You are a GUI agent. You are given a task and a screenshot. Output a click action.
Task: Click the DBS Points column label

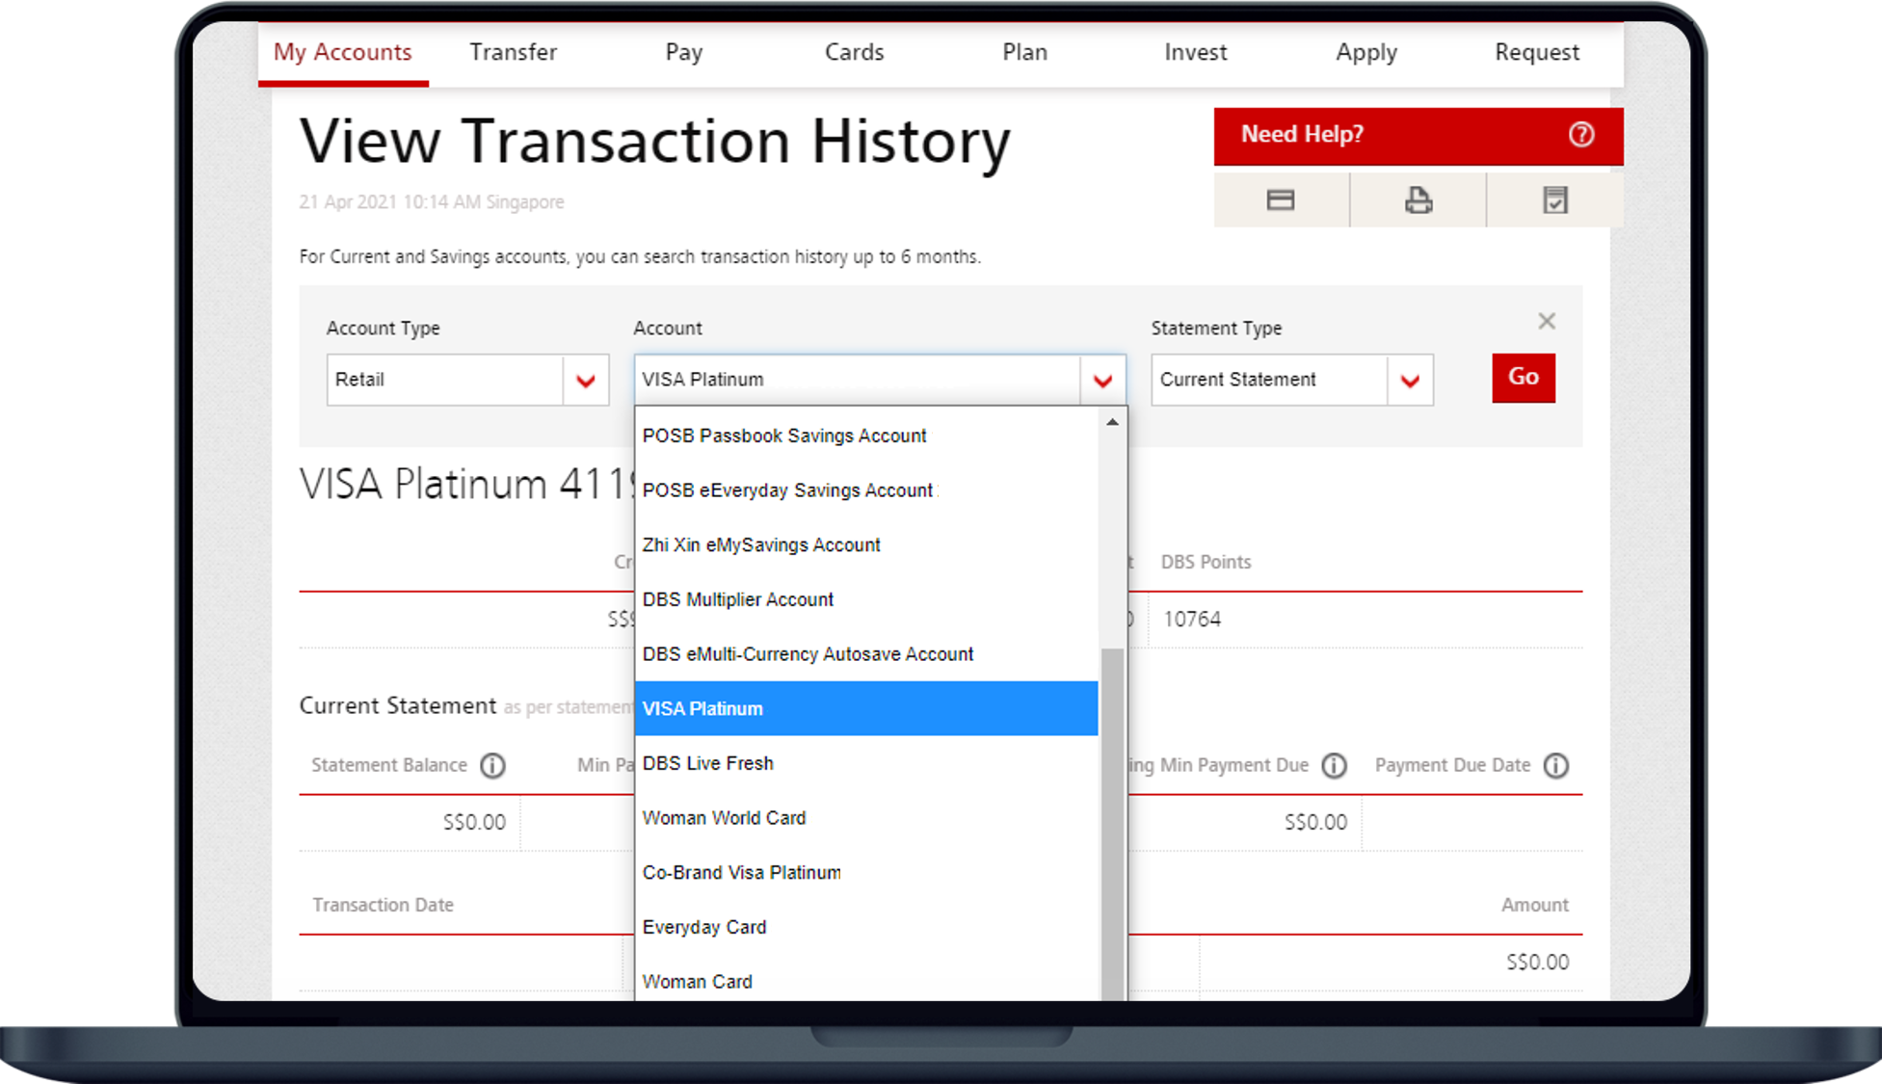pyautogui.click(x=1206, y=562)
